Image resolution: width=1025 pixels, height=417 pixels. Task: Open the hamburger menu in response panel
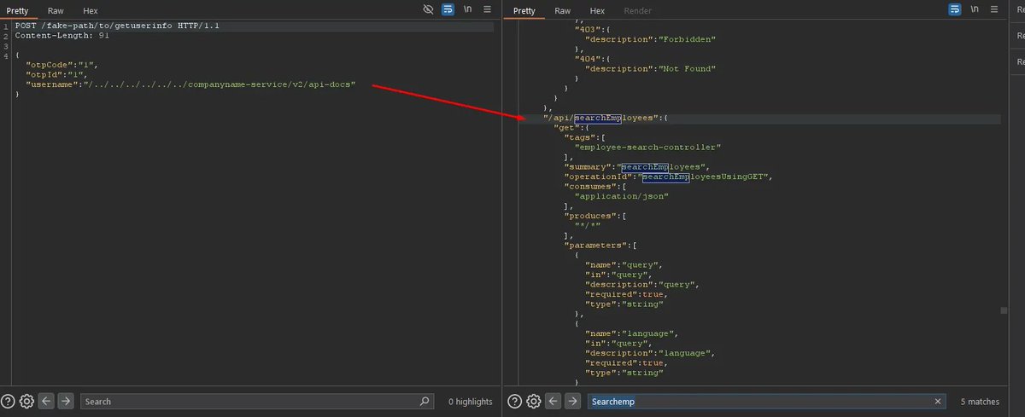994,10
